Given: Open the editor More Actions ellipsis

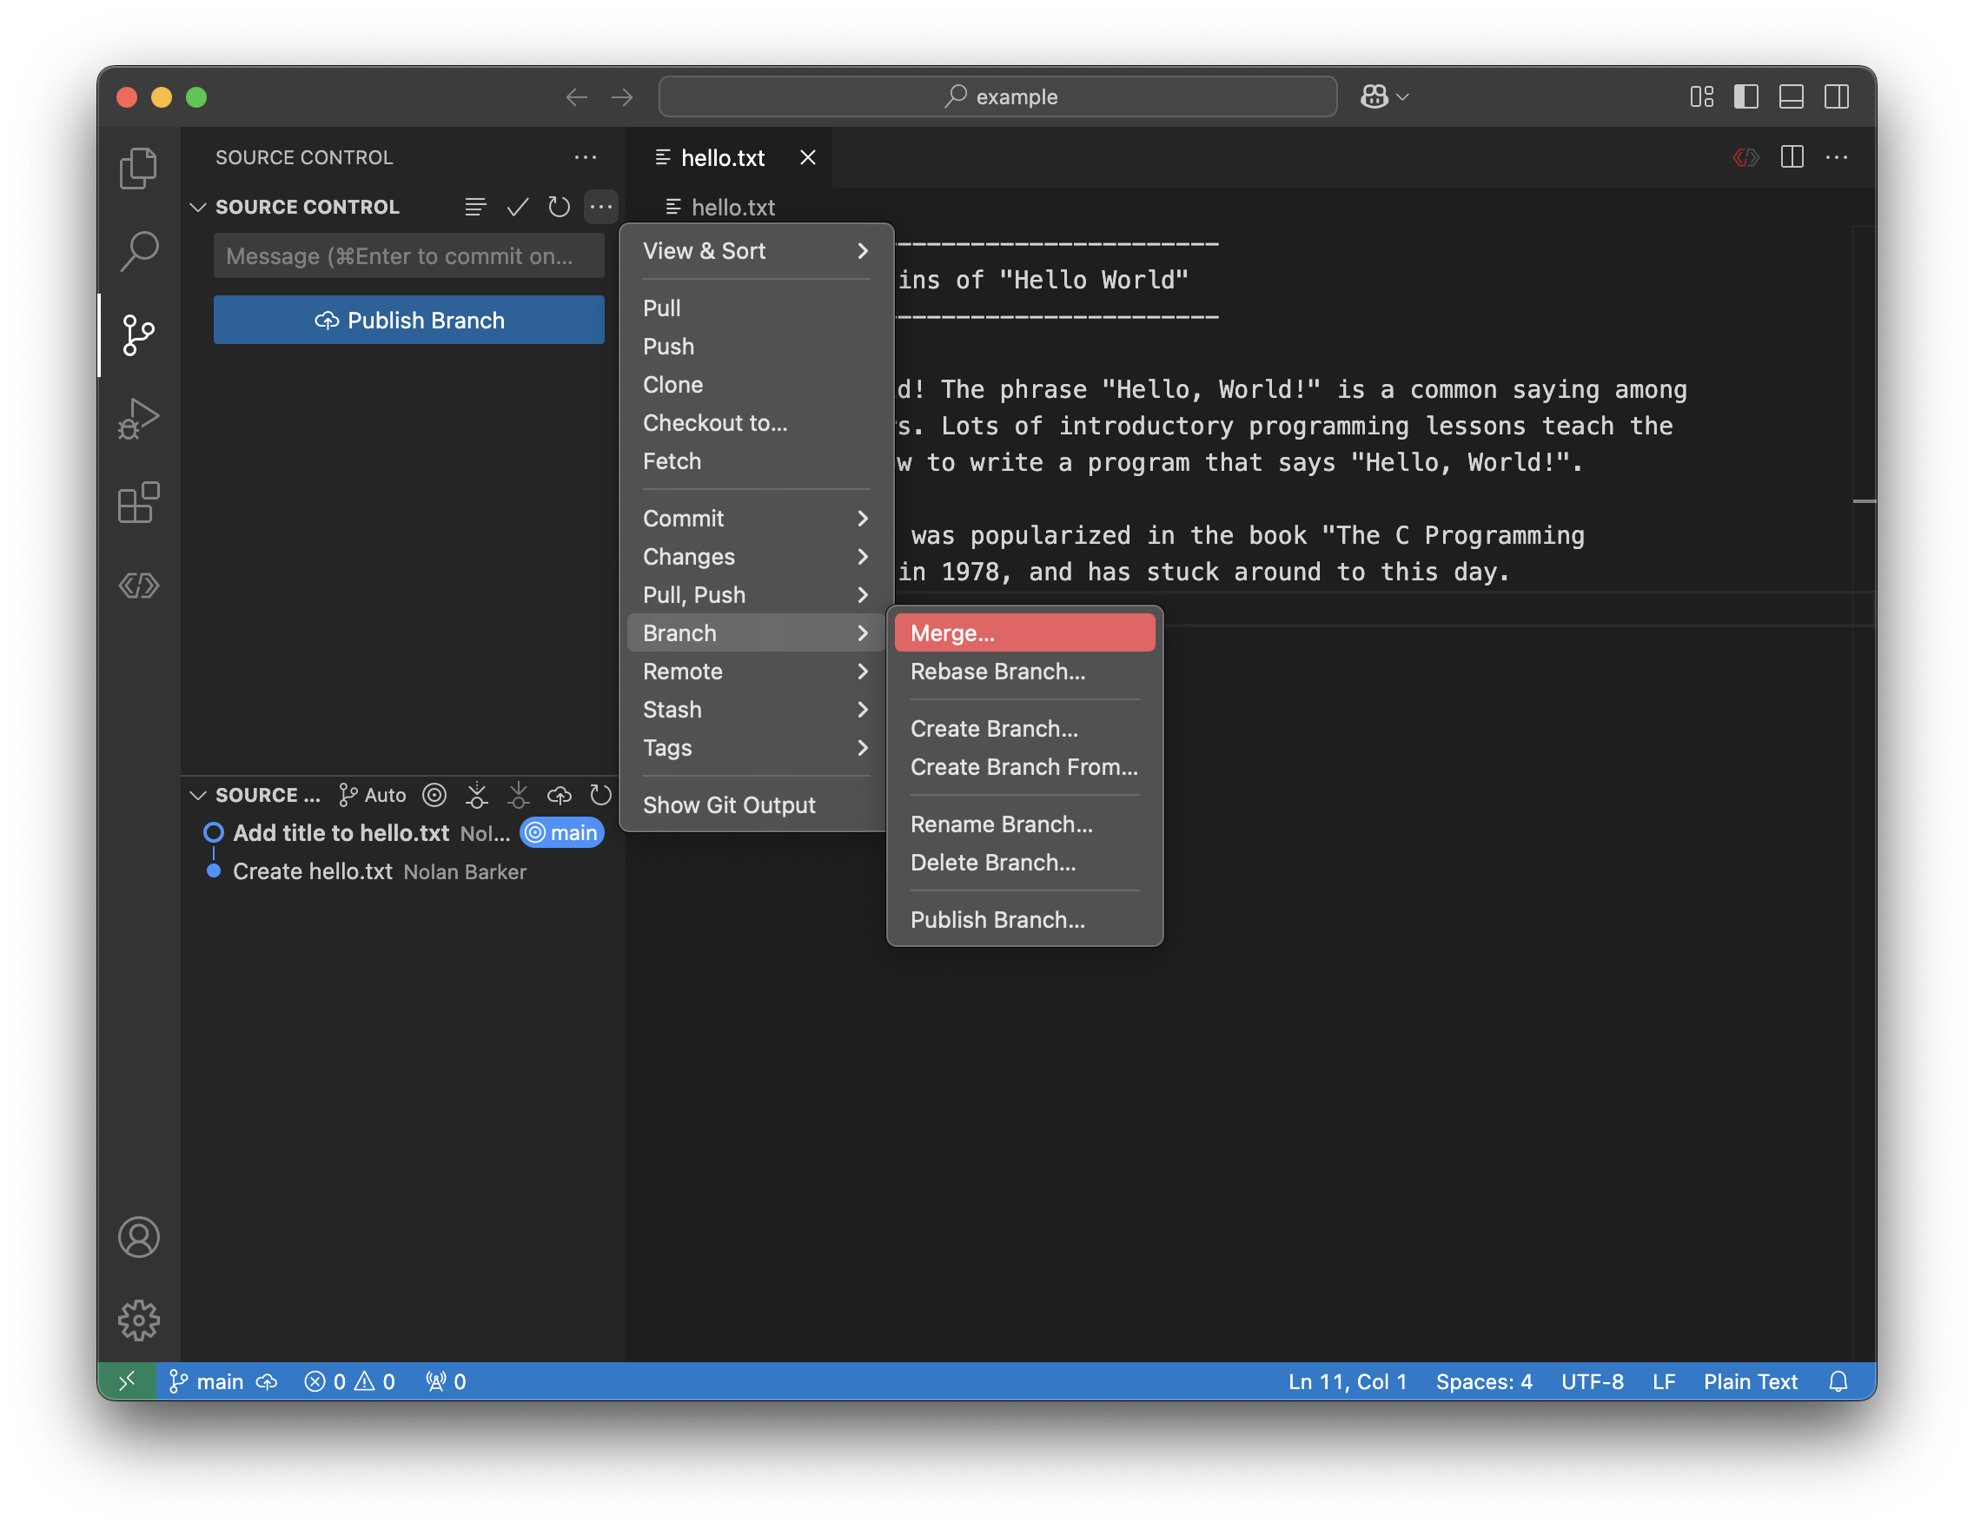Looking at the screenshot, I should coord(1837,157).
